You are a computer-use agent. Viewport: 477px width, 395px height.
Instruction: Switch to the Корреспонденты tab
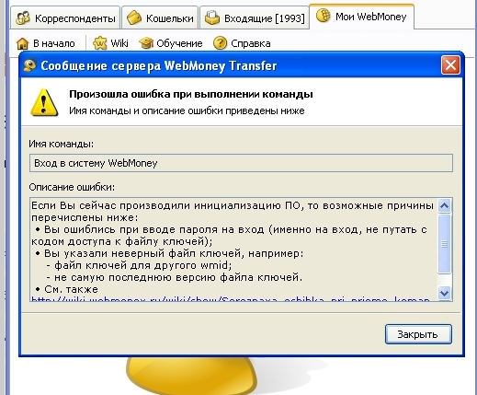pos(65,17)
